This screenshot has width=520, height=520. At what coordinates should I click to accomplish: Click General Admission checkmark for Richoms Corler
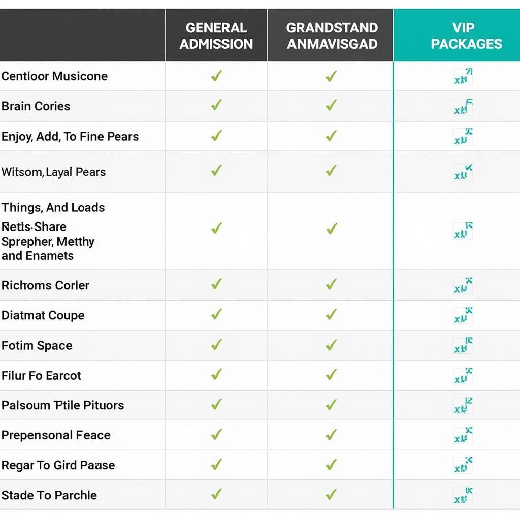216,284
